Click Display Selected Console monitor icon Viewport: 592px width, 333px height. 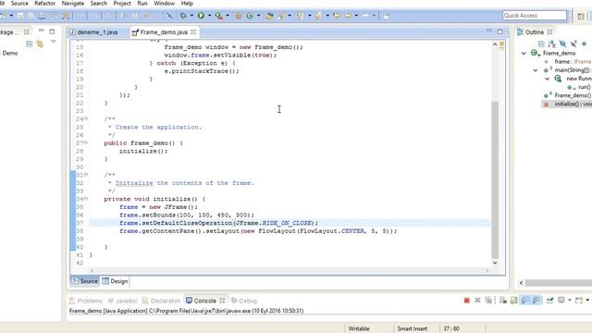click(x=561, y=300)
